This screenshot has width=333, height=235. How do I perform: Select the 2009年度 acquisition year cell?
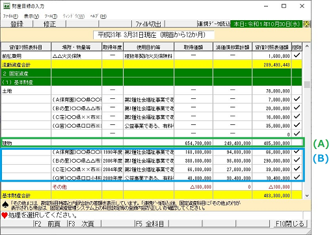113,178
